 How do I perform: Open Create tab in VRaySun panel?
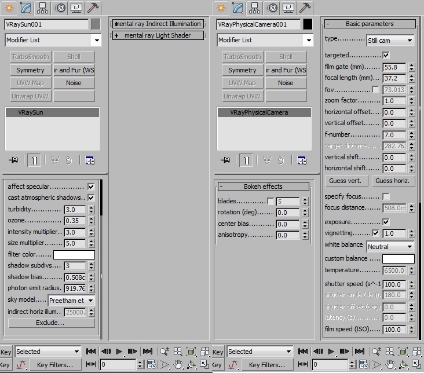pyautogui.click(x=9, y=8)
